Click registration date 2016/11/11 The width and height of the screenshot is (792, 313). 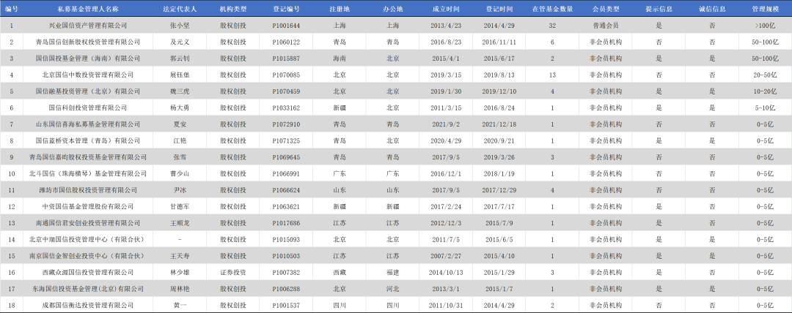point(499,42)
